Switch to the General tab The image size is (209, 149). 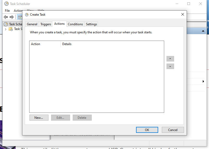click(32, 24)
